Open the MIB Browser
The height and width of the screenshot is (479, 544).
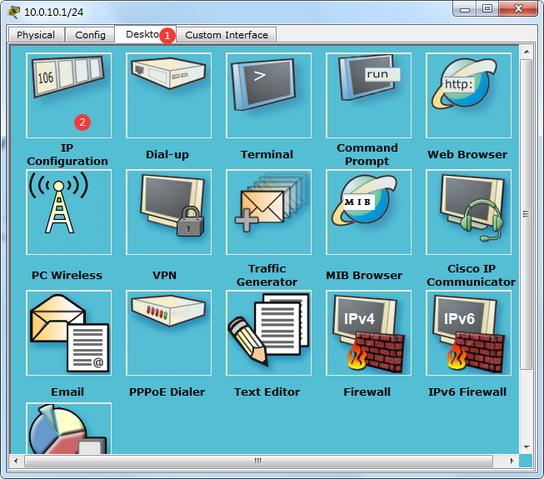coord(368,212)
